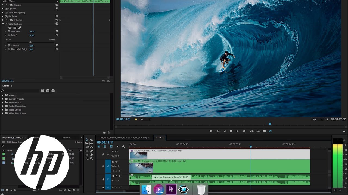Click the Relief slider handle

coord(30,42)
